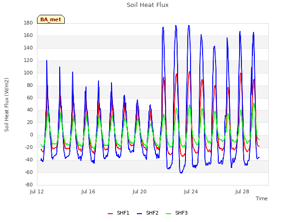Click the -40 y-axis tick label

(x=29, y=160)
